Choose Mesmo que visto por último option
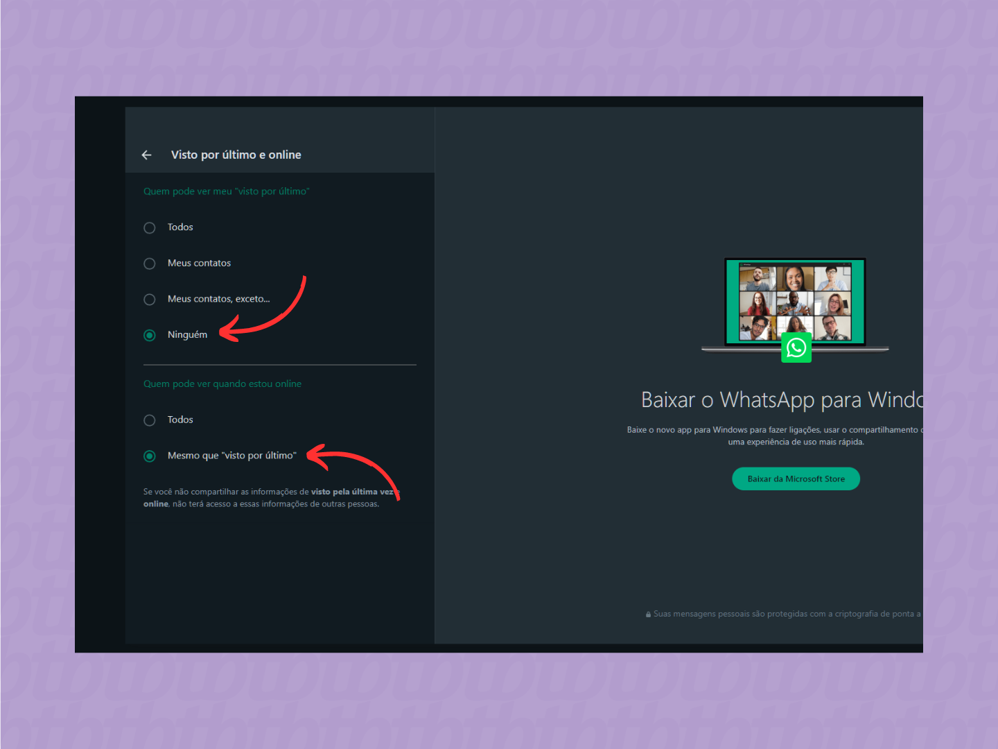The image size is (998, 749). [149, 456]
